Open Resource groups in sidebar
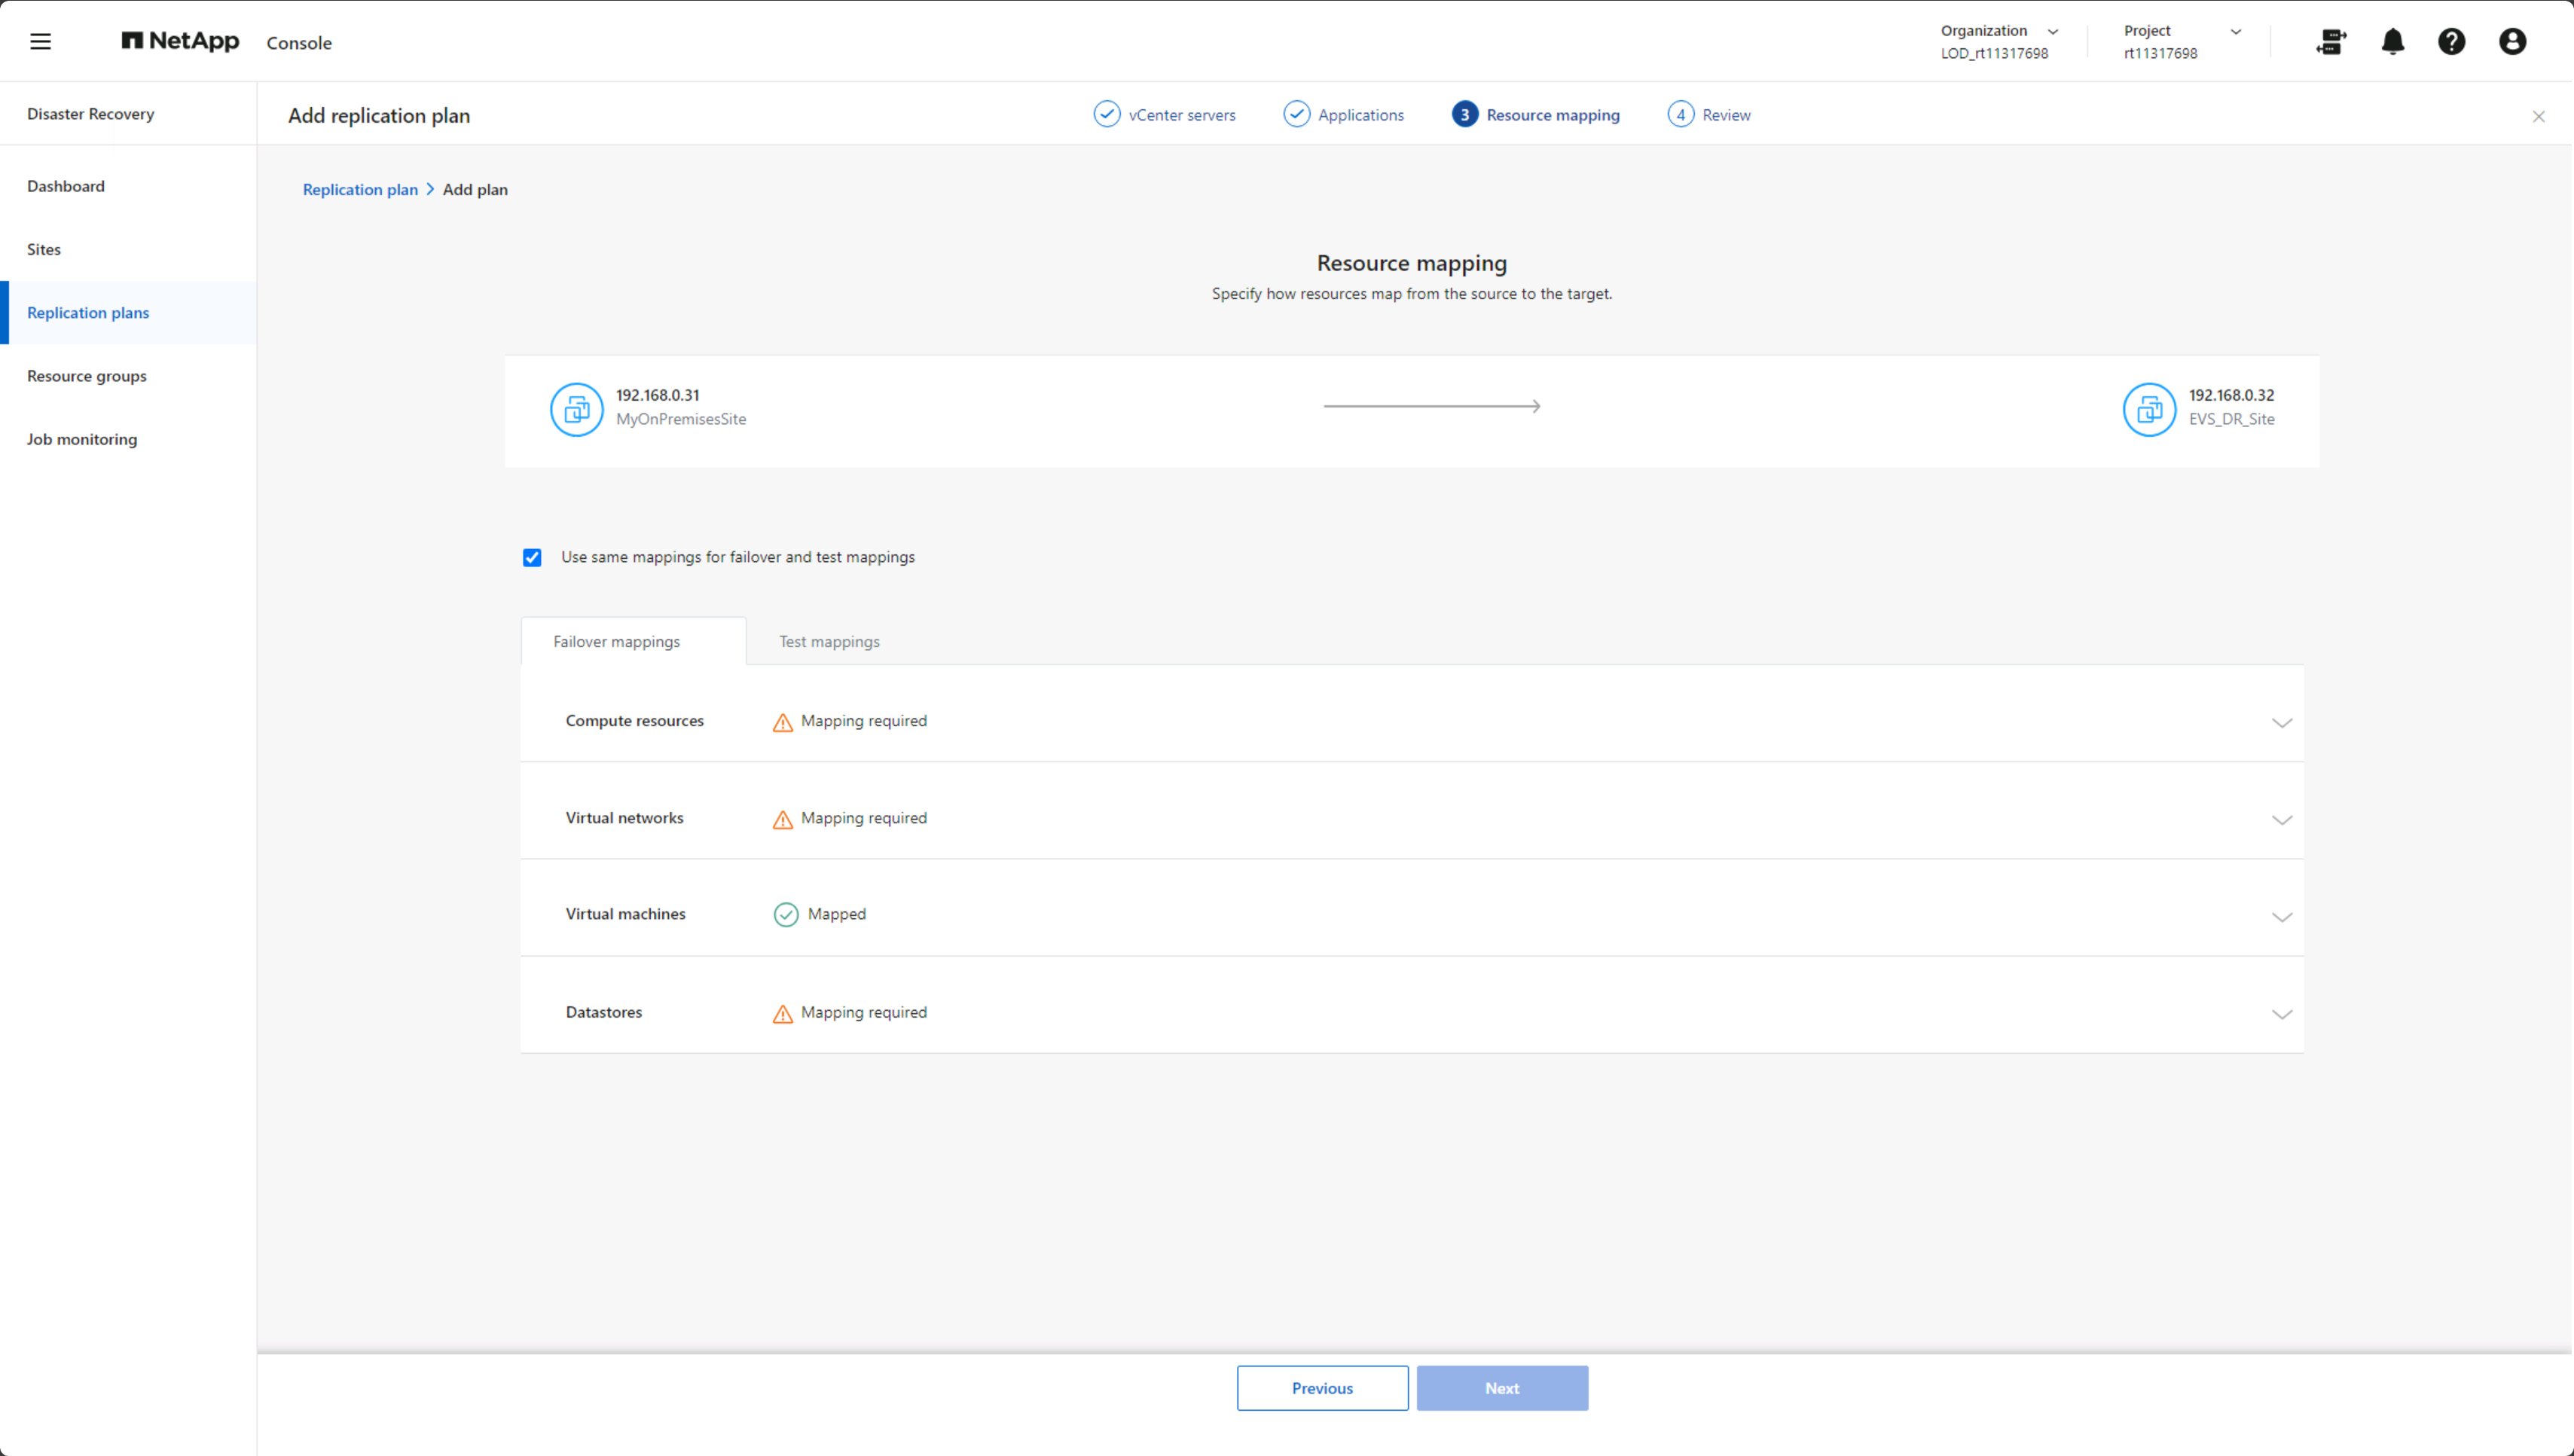2574x1456 pixels. tap(87, 376)
